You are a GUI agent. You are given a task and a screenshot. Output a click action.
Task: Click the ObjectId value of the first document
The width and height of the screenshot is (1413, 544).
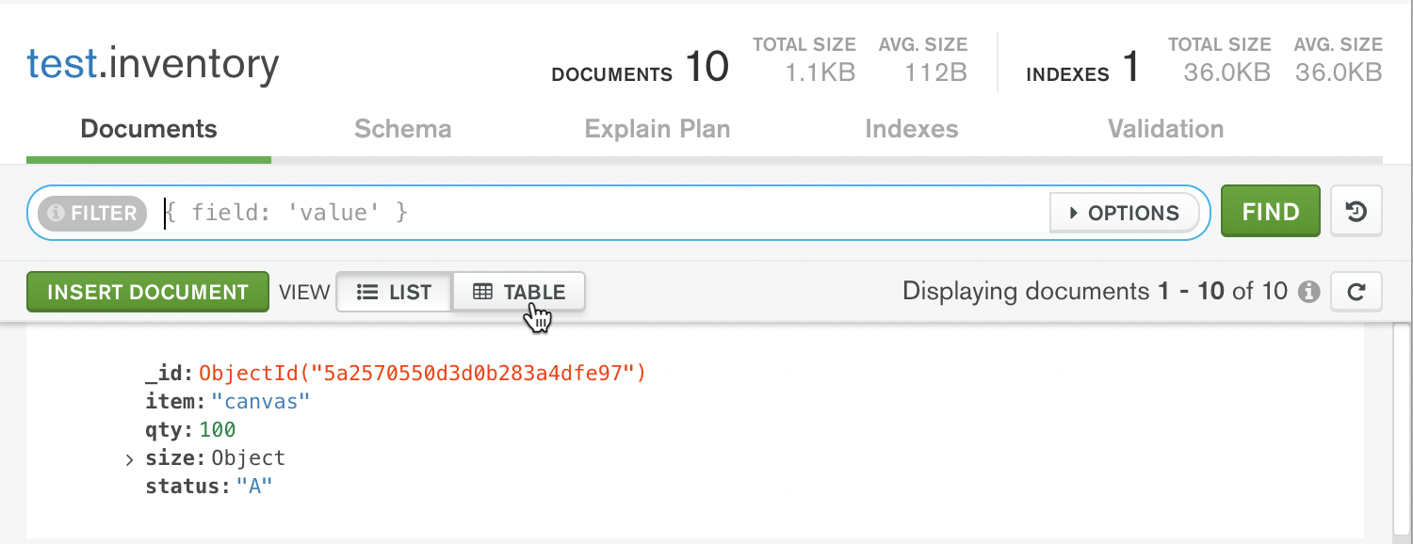pos(421,373)
